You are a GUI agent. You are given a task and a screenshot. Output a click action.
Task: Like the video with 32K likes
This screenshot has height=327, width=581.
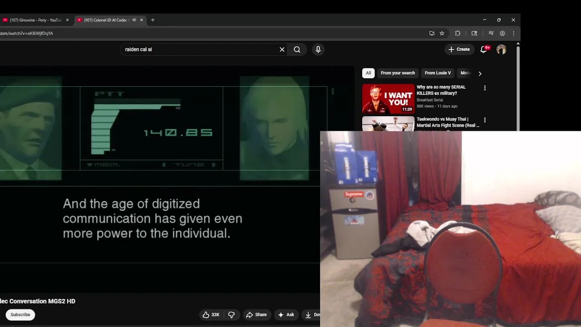click(211, 315)
